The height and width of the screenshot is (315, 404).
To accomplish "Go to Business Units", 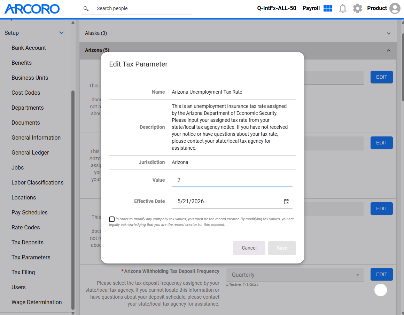I will point(30,78).
